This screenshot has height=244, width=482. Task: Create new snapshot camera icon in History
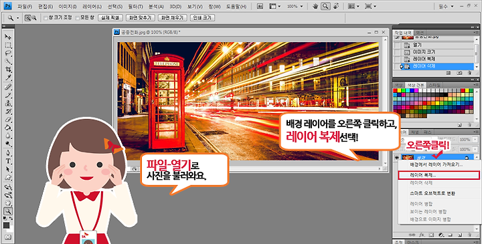click(x=459, y=73)
